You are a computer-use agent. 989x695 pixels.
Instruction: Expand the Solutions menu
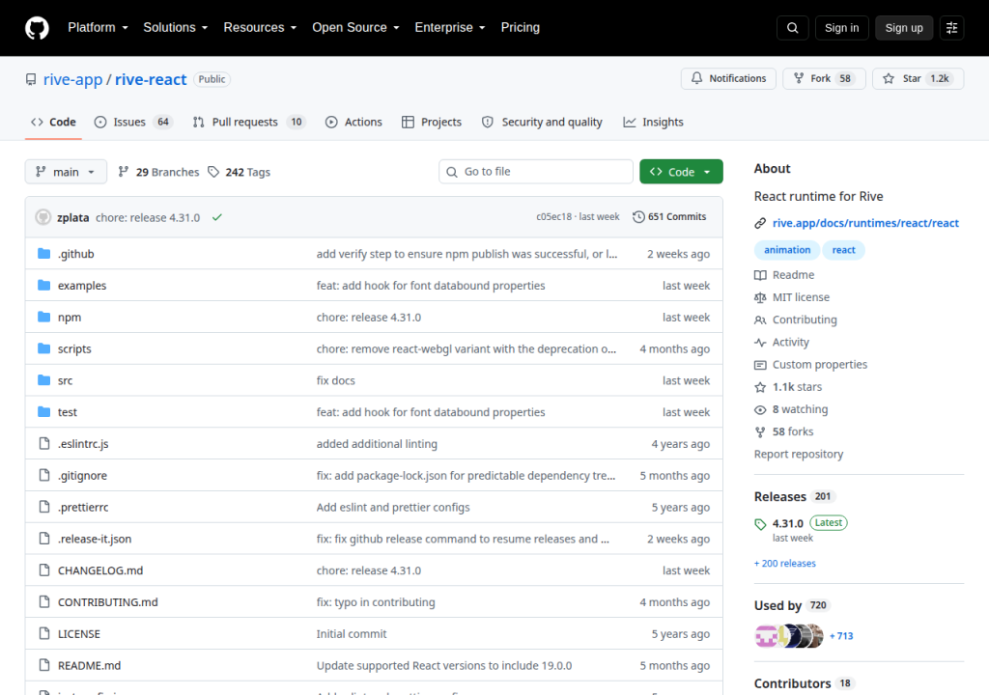pos(176,28)
